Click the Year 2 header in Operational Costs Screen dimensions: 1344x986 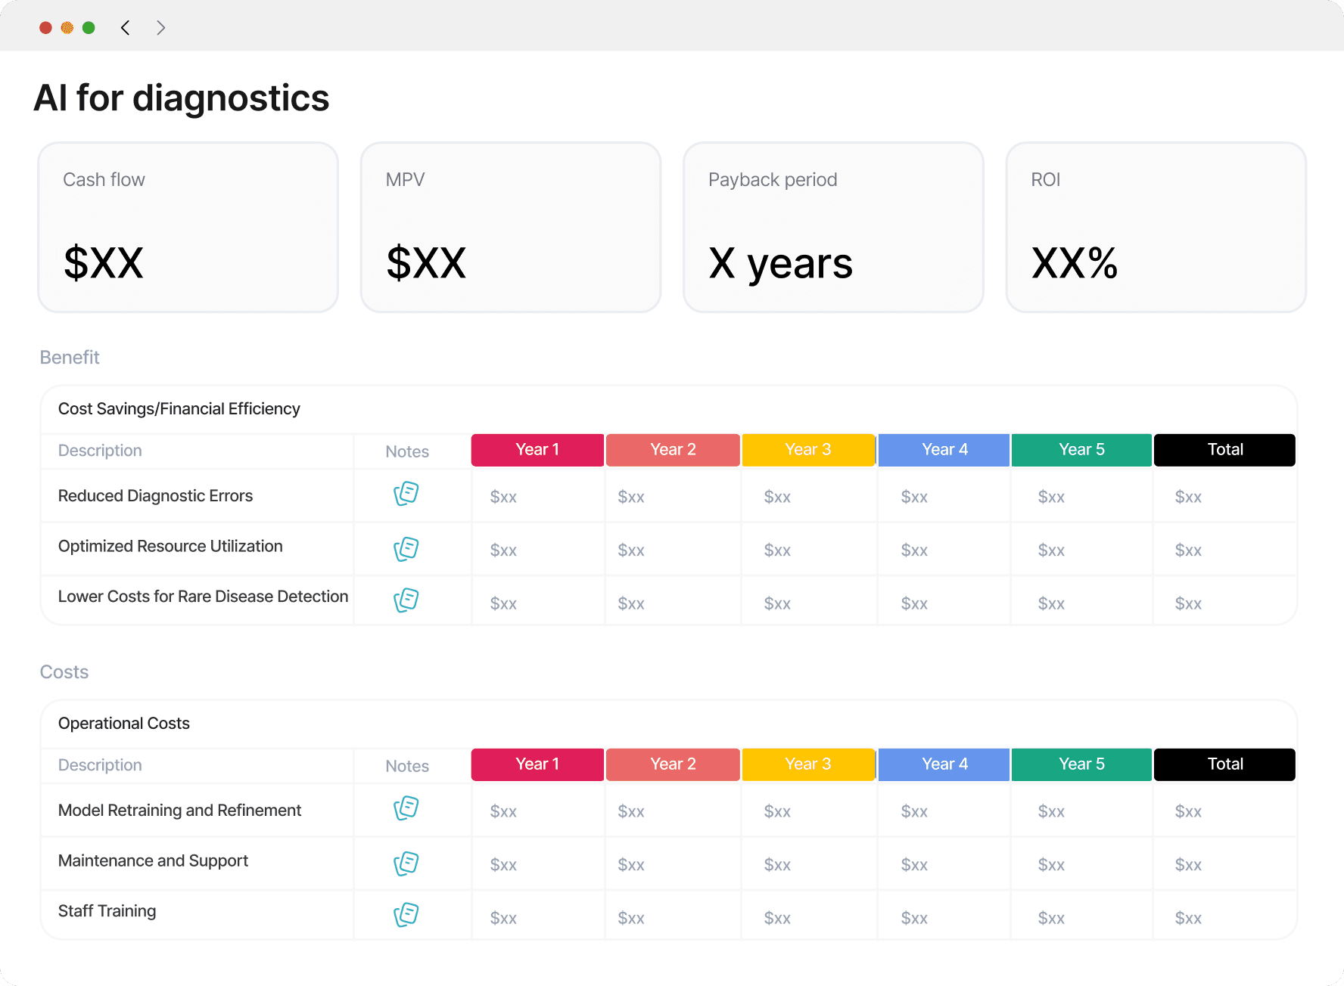click(673, 764)
